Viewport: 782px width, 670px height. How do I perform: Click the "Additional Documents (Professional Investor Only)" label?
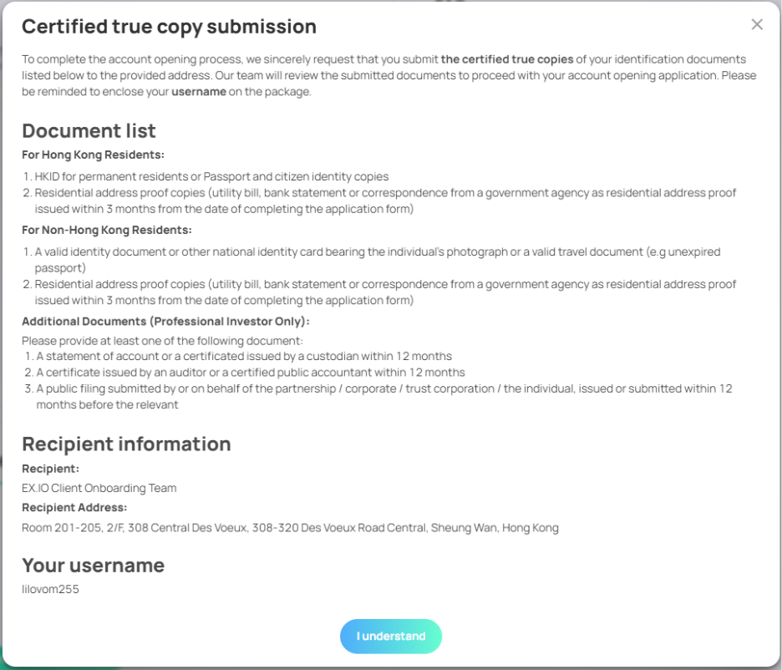point(165,321)
